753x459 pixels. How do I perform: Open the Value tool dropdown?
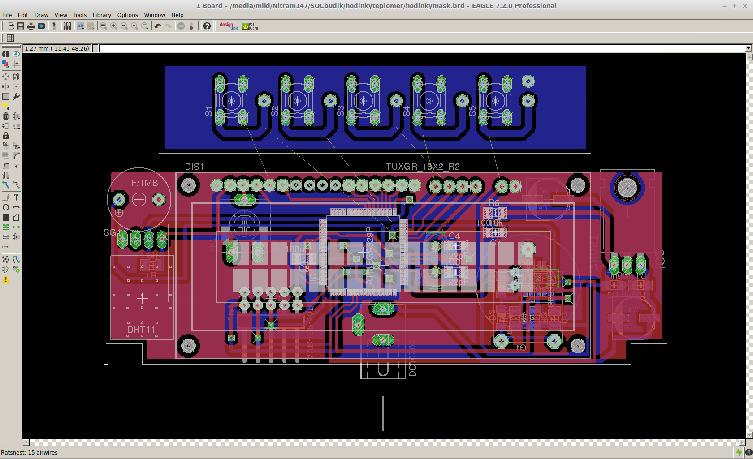[16, 146]
